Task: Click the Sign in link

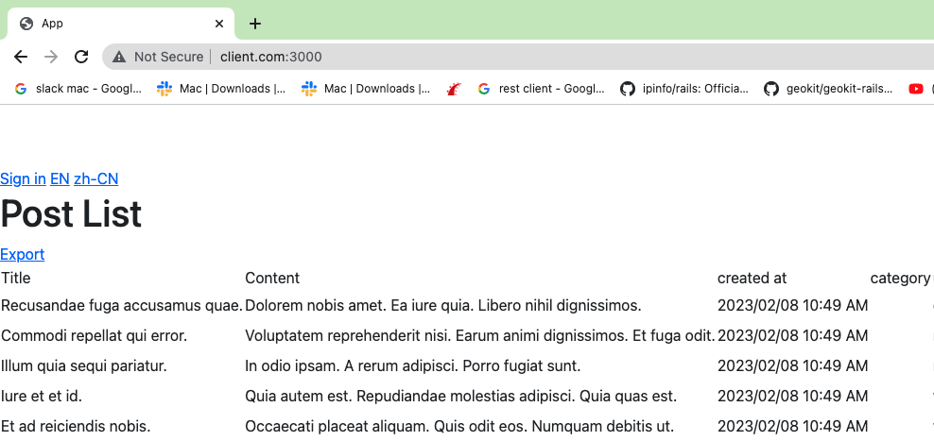Action: (23, 178)
